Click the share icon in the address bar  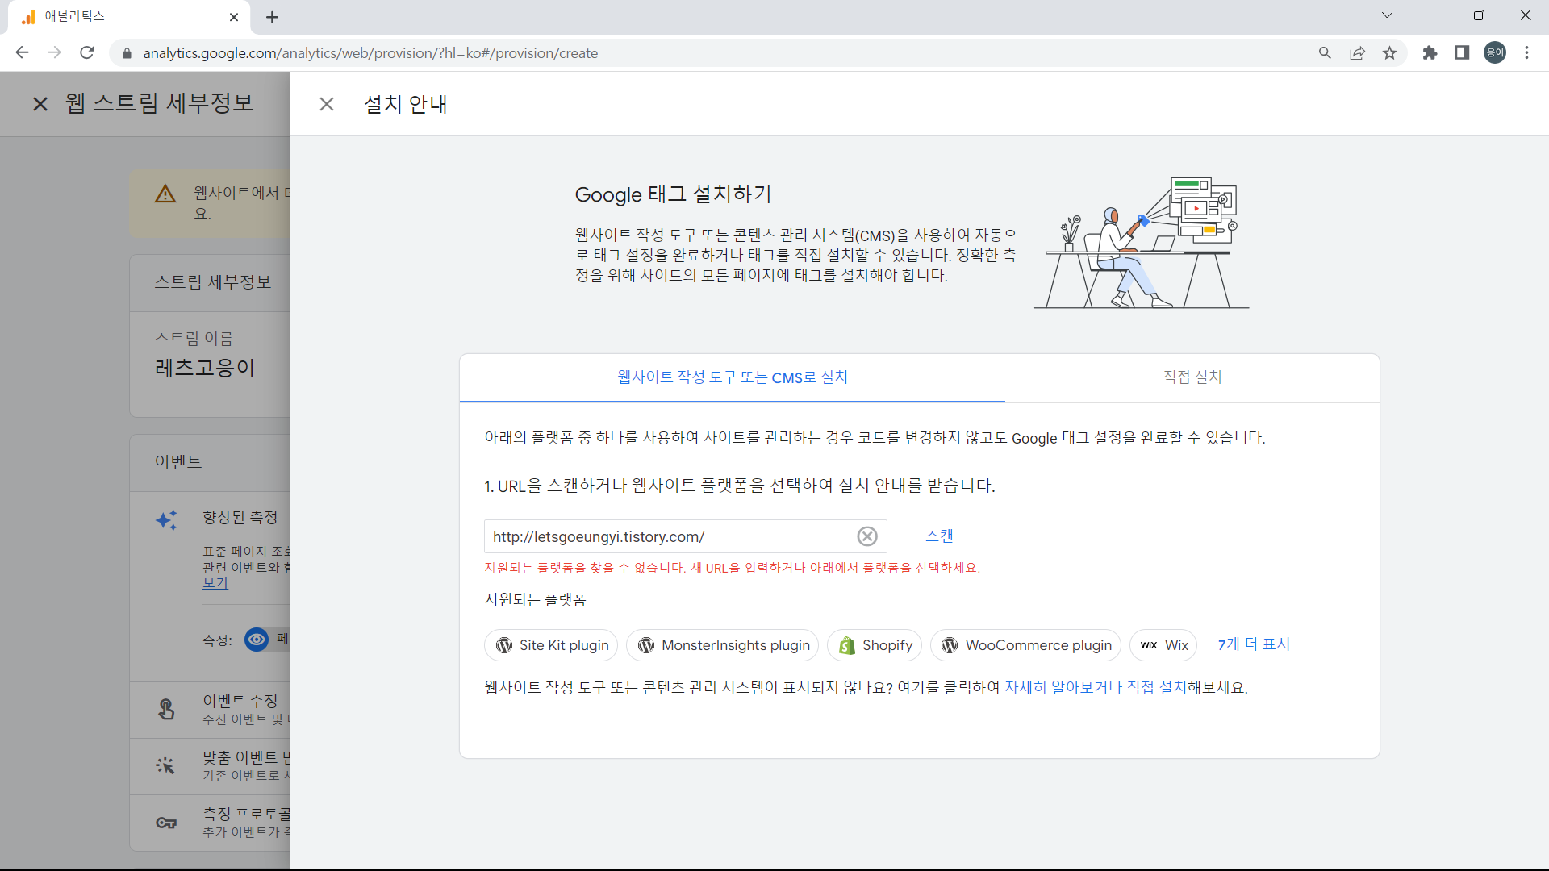pos(1357,52)
